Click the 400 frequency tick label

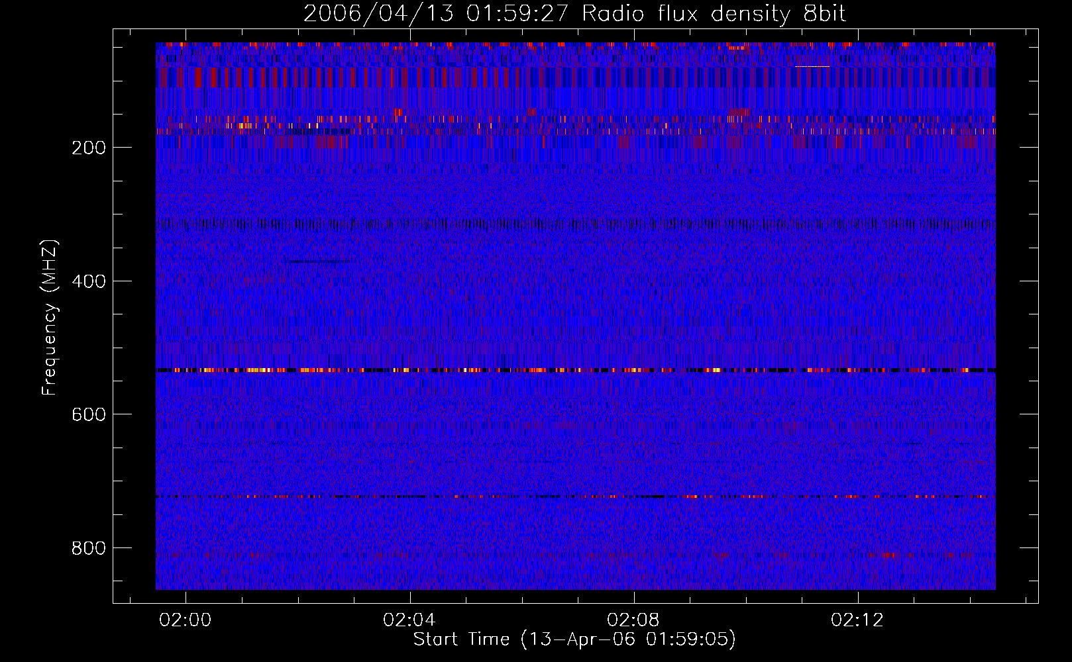(89, 281)
